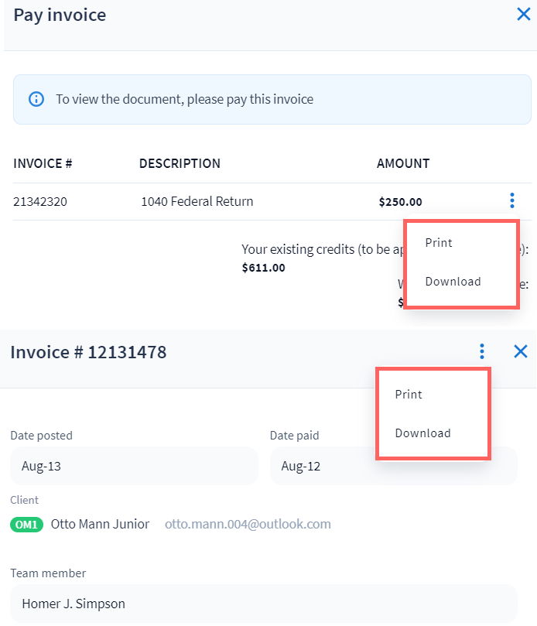Close the Pay invoice panel

[x=523, y=14]
